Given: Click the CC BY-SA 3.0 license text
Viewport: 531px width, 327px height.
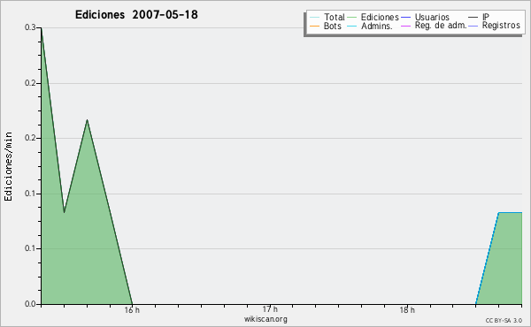Looking at the screenshot, I should pos(504,321).
